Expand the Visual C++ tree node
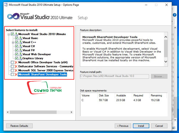Screen dimensions: 179x133 pyautogui.click(x=13, y=42)
